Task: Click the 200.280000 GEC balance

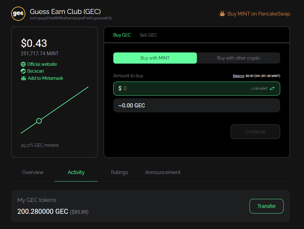Action: point(43,212)
